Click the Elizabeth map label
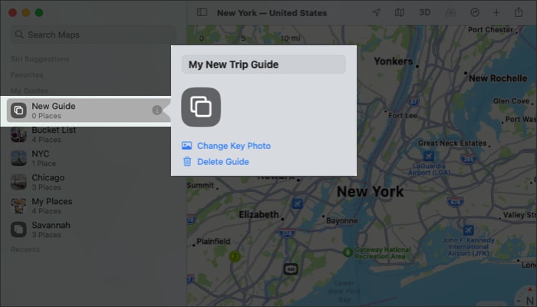The height and width of the screenshot is (307, 537). point(259,214)
